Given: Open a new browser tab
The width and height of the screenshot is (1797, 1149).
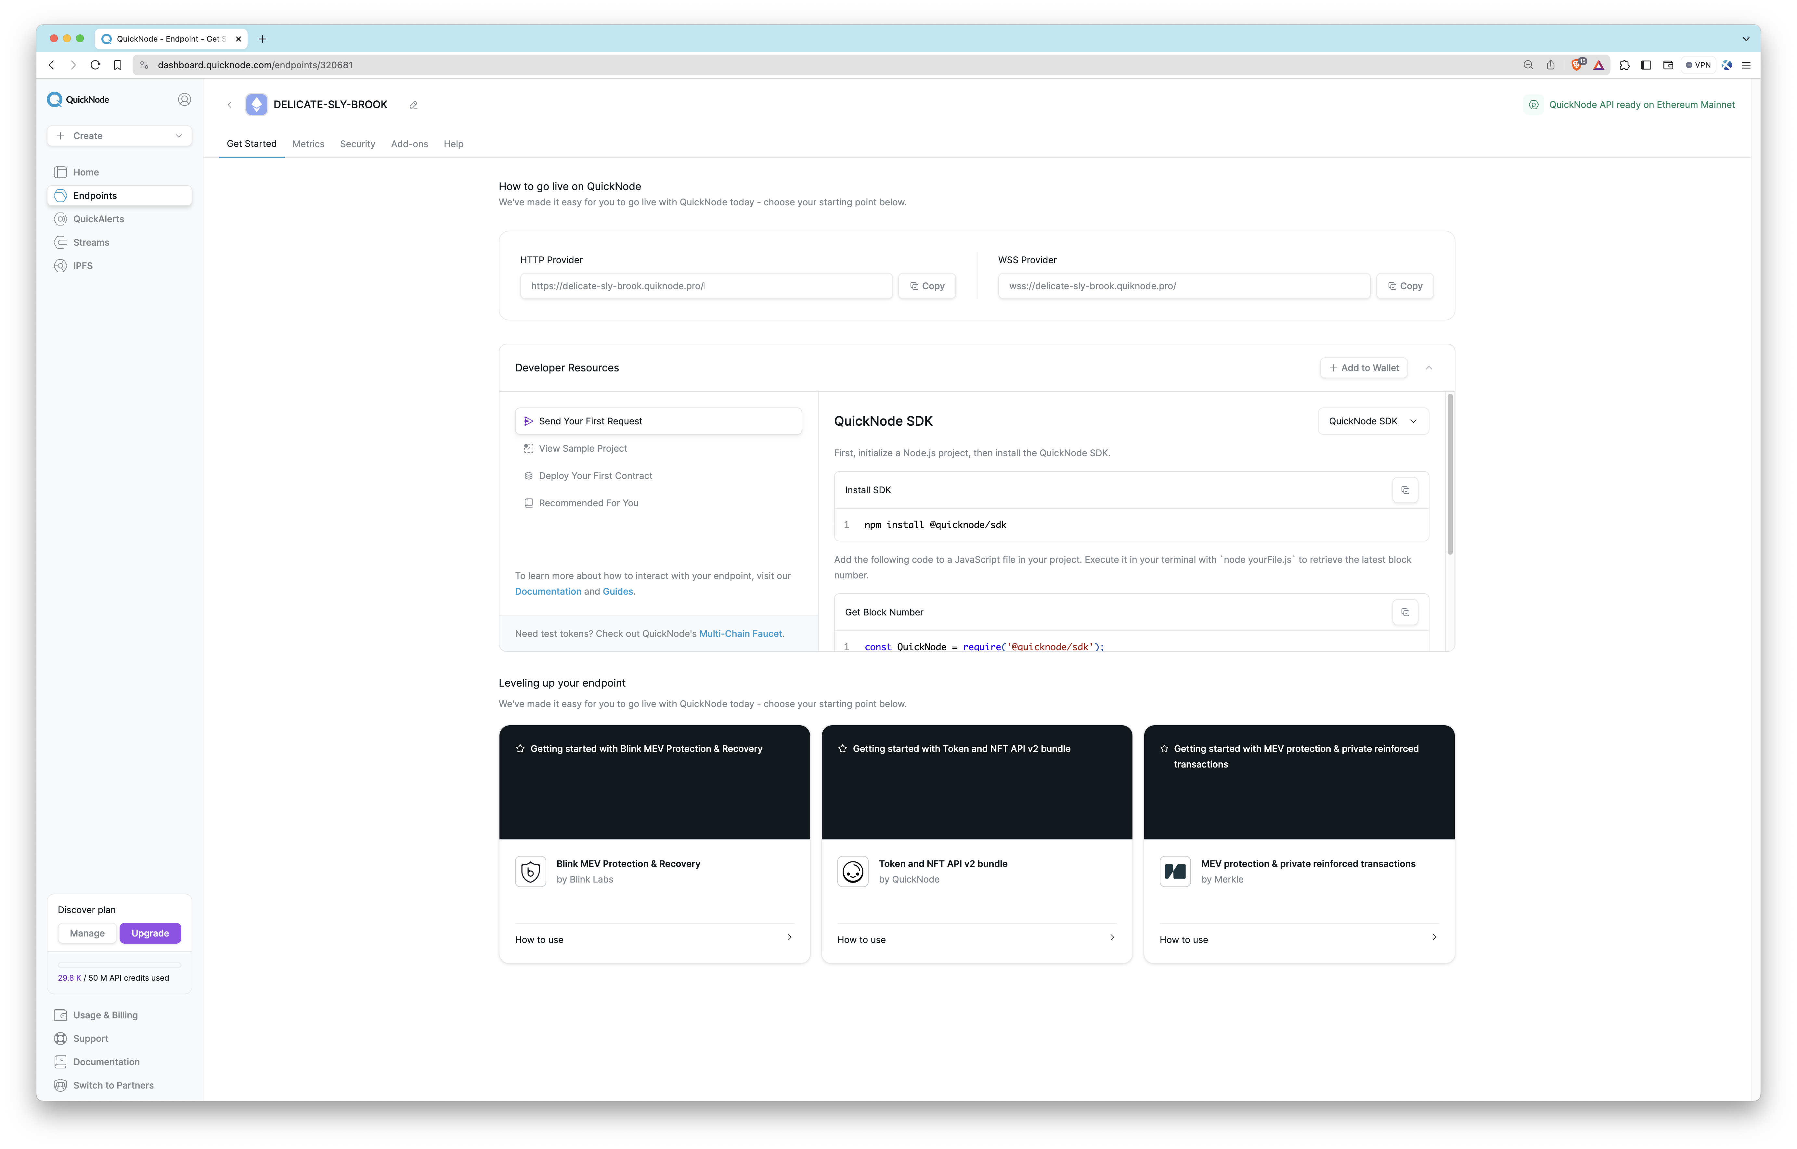Looking at the screenshot, I should tap(262, 39).
